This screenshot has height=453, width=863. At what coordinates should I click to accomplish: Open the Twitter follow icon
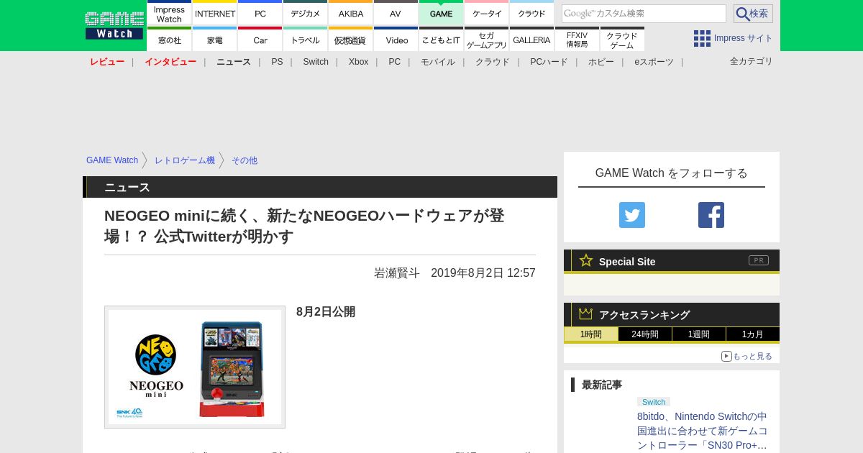click(x=632, y=215)
